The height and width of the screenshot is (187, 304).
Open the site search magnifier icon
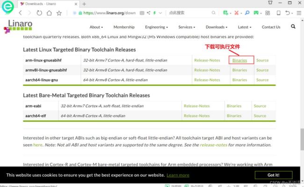coord(293,27)
